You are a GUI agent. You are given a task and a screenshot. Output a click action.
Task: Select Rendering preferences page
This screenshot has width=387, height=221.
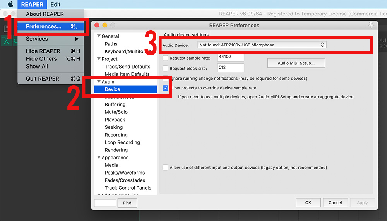tap(116, 150)
